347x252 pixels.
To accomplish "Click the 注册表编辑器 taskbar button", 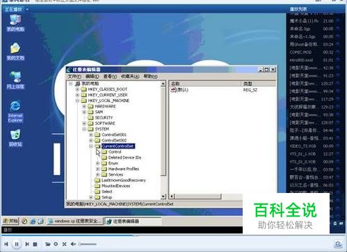I will [x=133, y=221].
